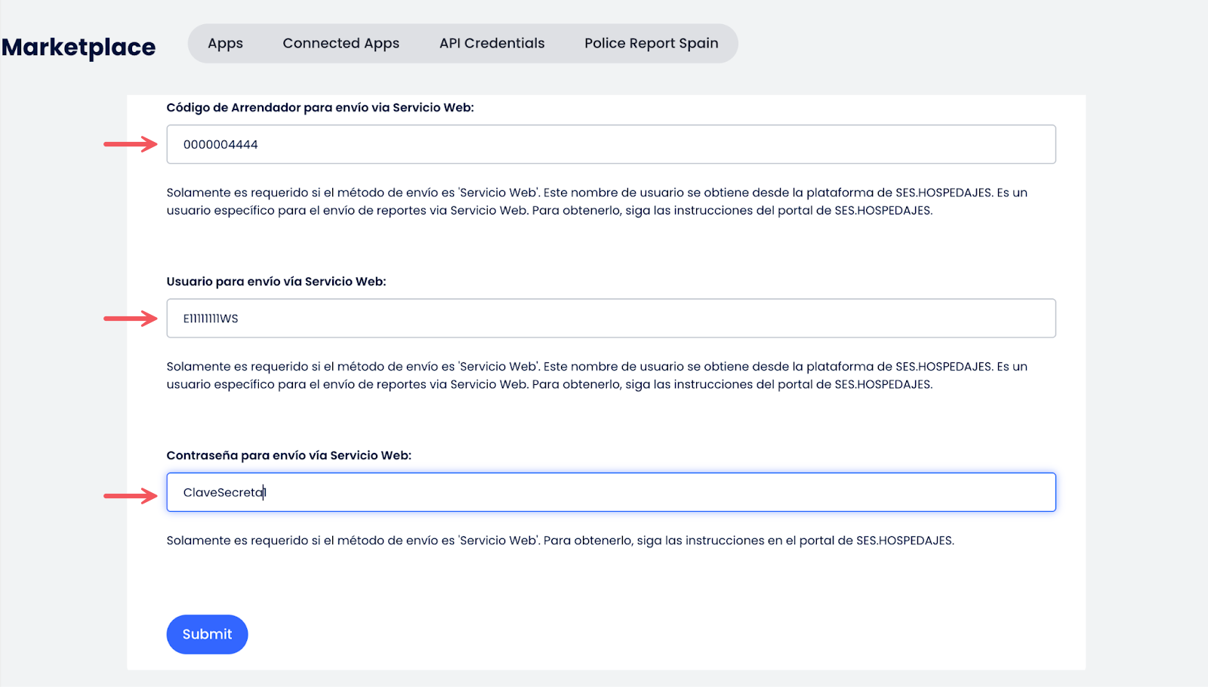Image resolution: width=1208 pixels, height=687 pixels.
Task: Click the Usuario para envío input field
Action: (x=610, y=319)
